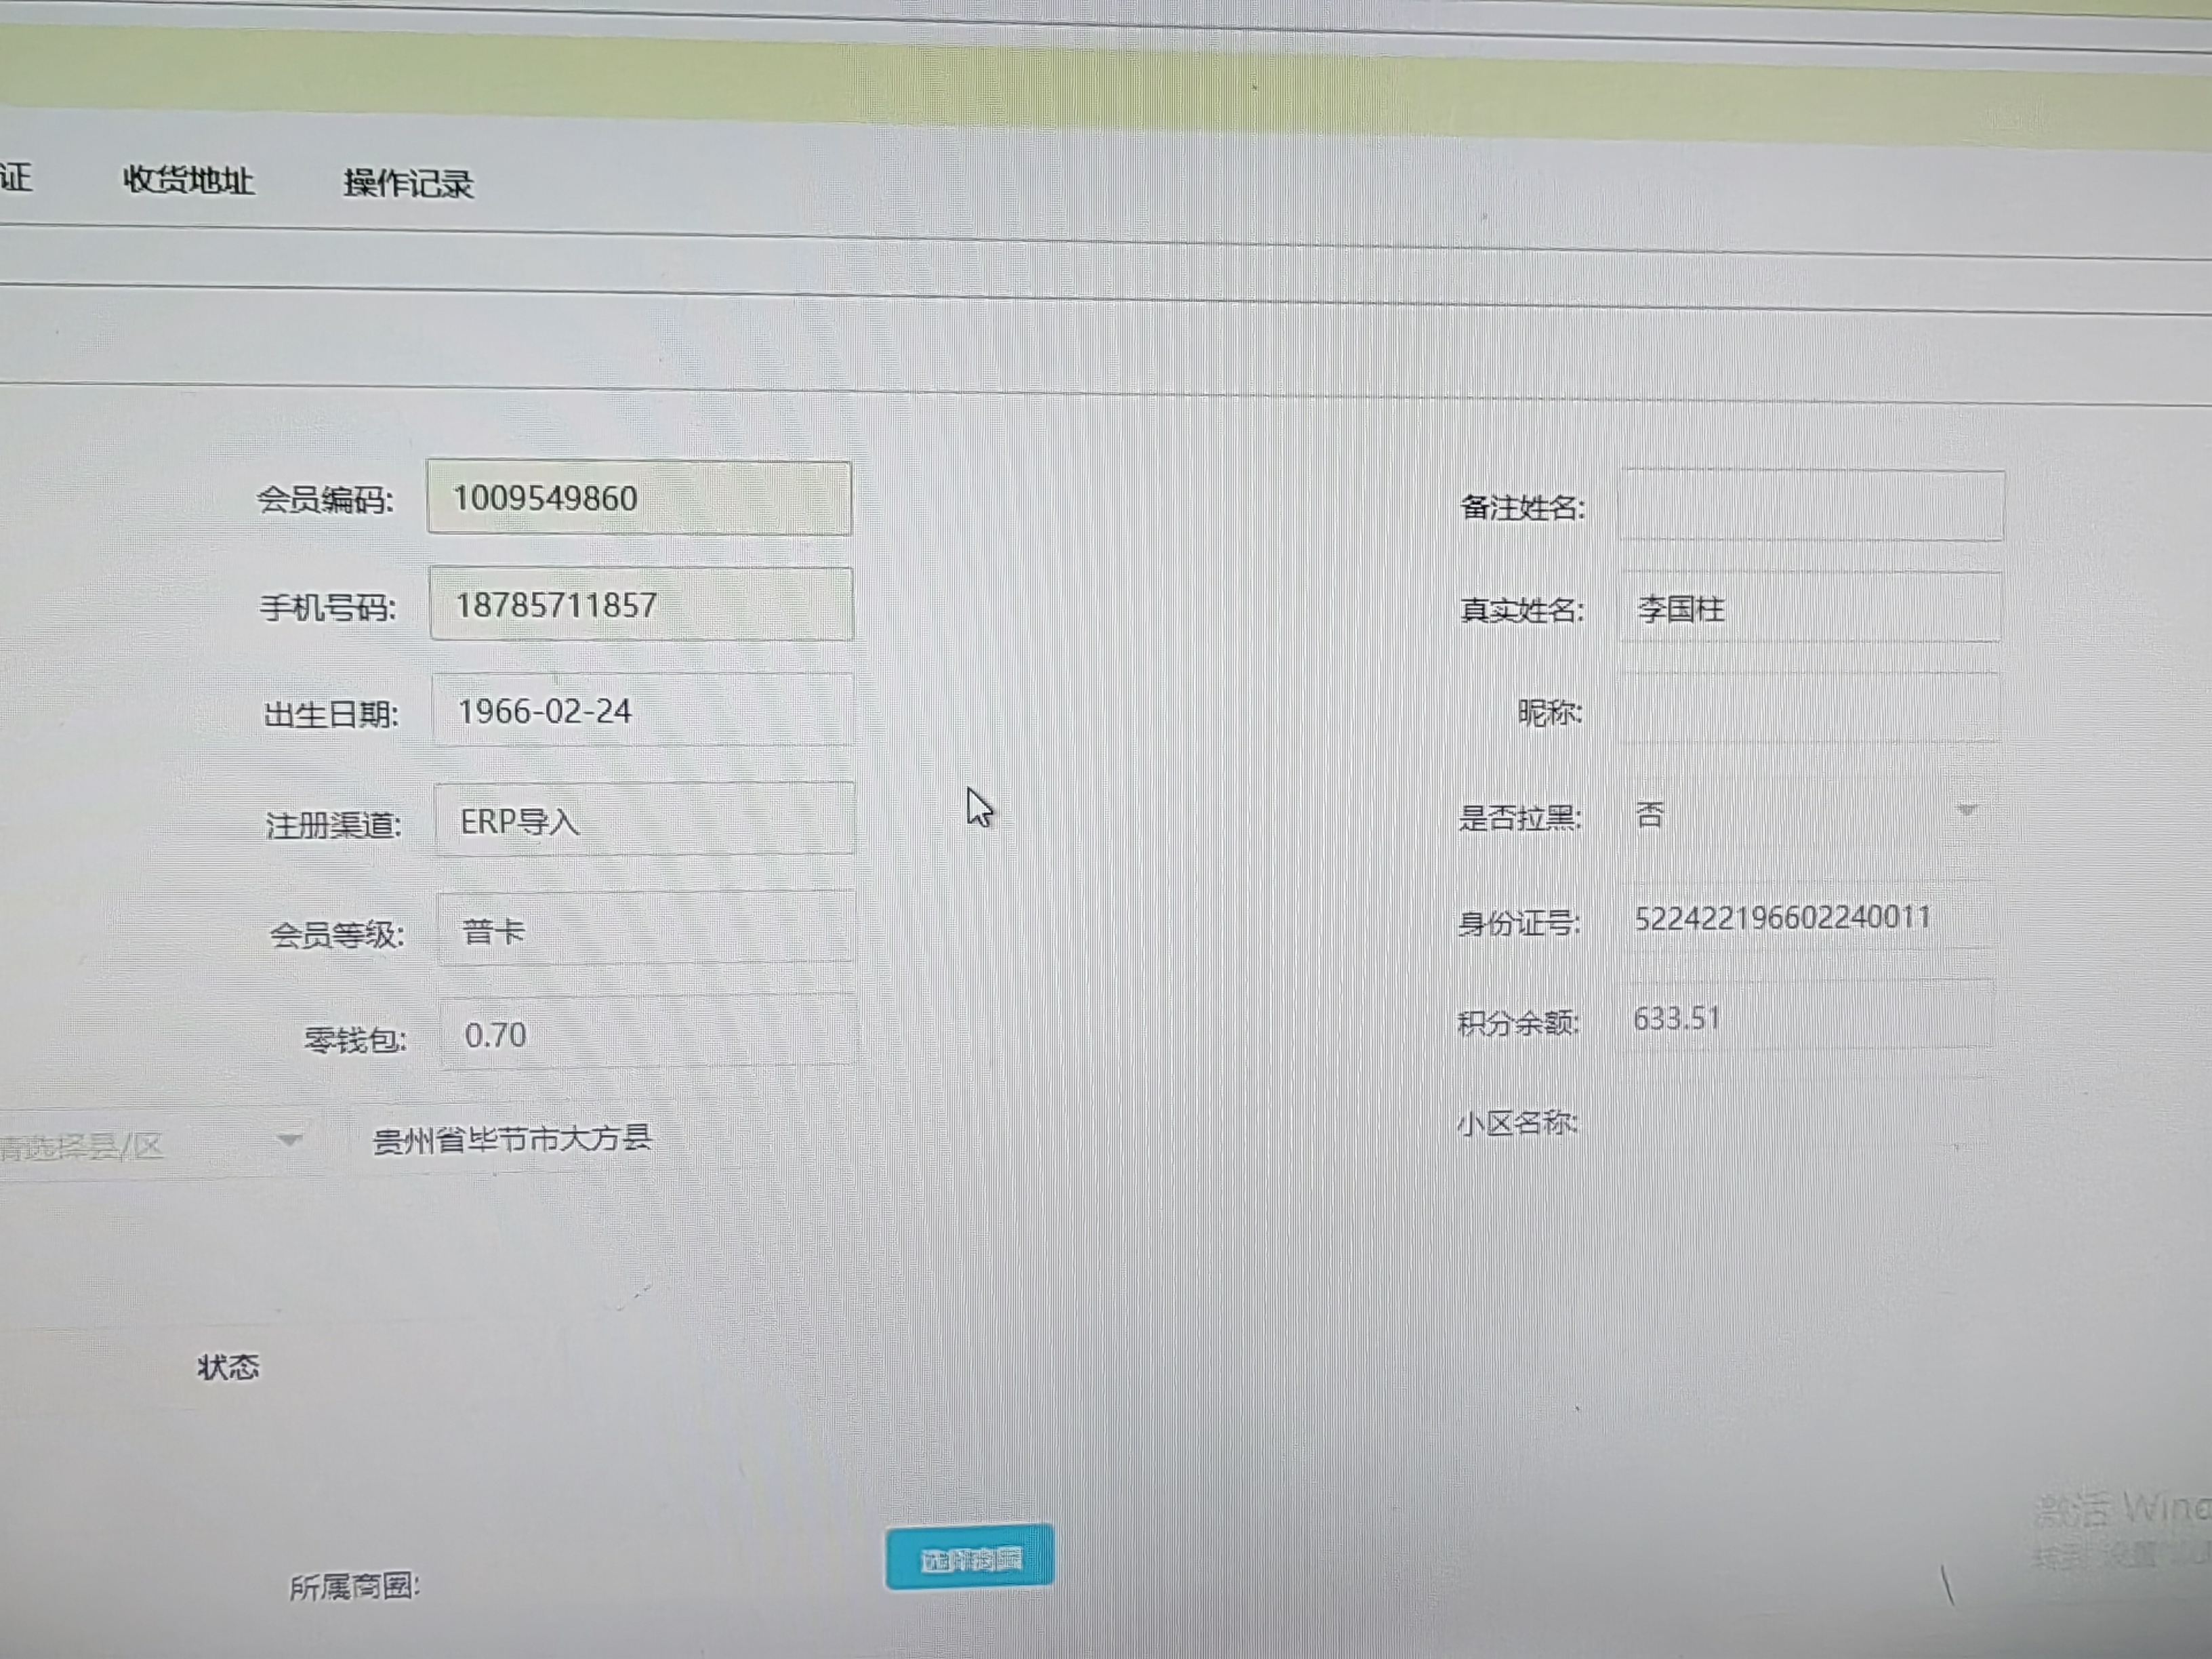The height and width of the screenshot is (1659, 2212).
Task: Switch to the 操作记录 tab
Action: [x=408, y=183]
